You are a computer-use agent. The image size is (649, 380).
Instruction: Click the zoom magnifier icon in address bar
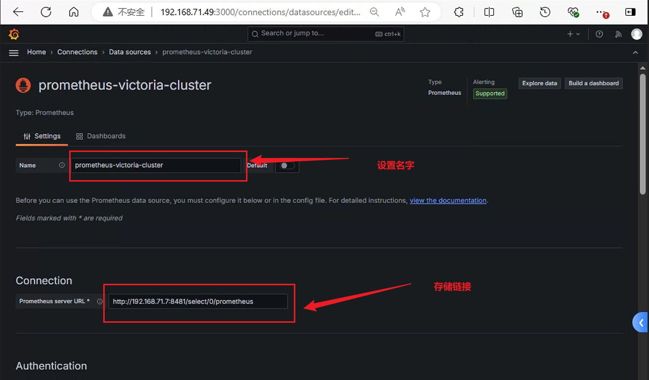pos(375,12)
